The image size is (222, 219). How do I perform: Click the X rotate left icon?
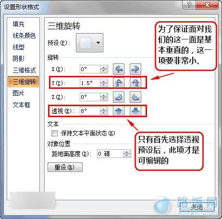119,69
